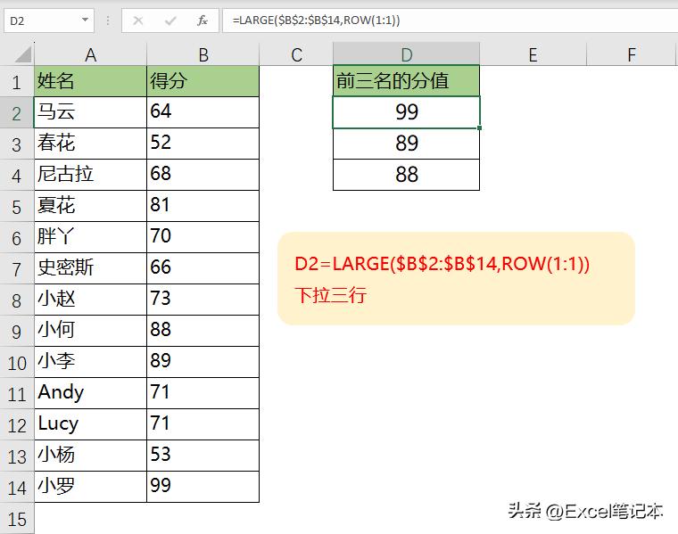Click the red formula note text box
Image resolution: width=678 pixels, height=534 pixels.
pos(456,279)
